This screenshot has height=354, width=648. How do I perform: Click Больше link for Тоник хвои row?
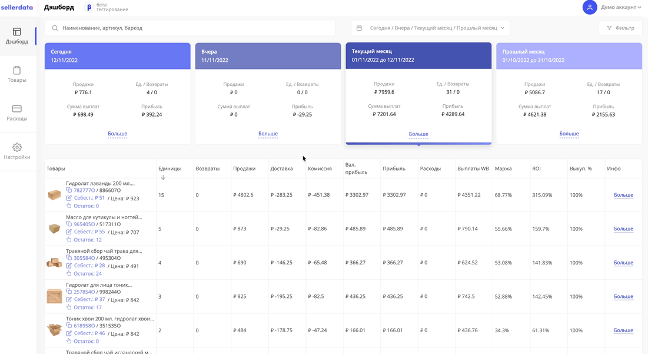point(624,330)
